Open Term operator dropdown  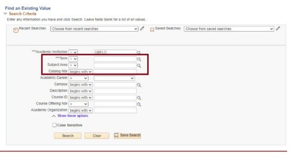73,59
